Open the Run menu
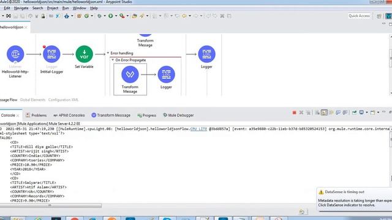Image resolution: width=392 pixels, height=220 pixels. [x=66, y=8]
